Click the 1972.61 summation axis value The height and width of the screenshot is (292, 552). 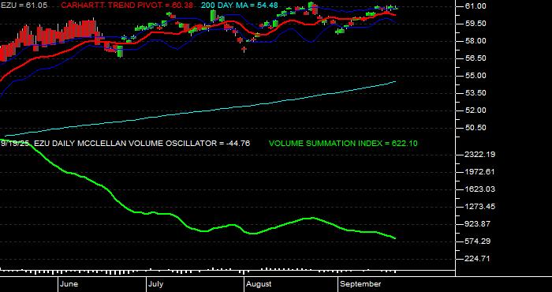pyautogui.click(x=479, y=172)
